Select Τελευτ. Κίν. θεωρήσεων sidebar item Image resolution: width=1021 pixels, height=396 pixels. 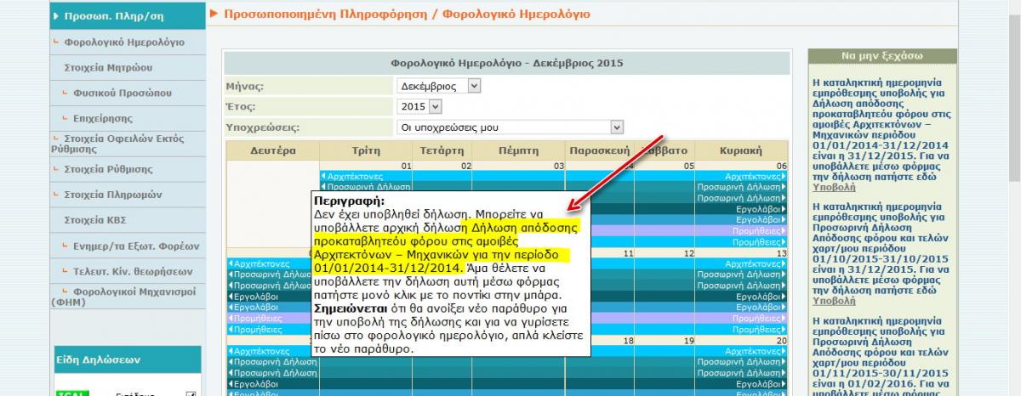pyautogui.click(x=128, y=271)
